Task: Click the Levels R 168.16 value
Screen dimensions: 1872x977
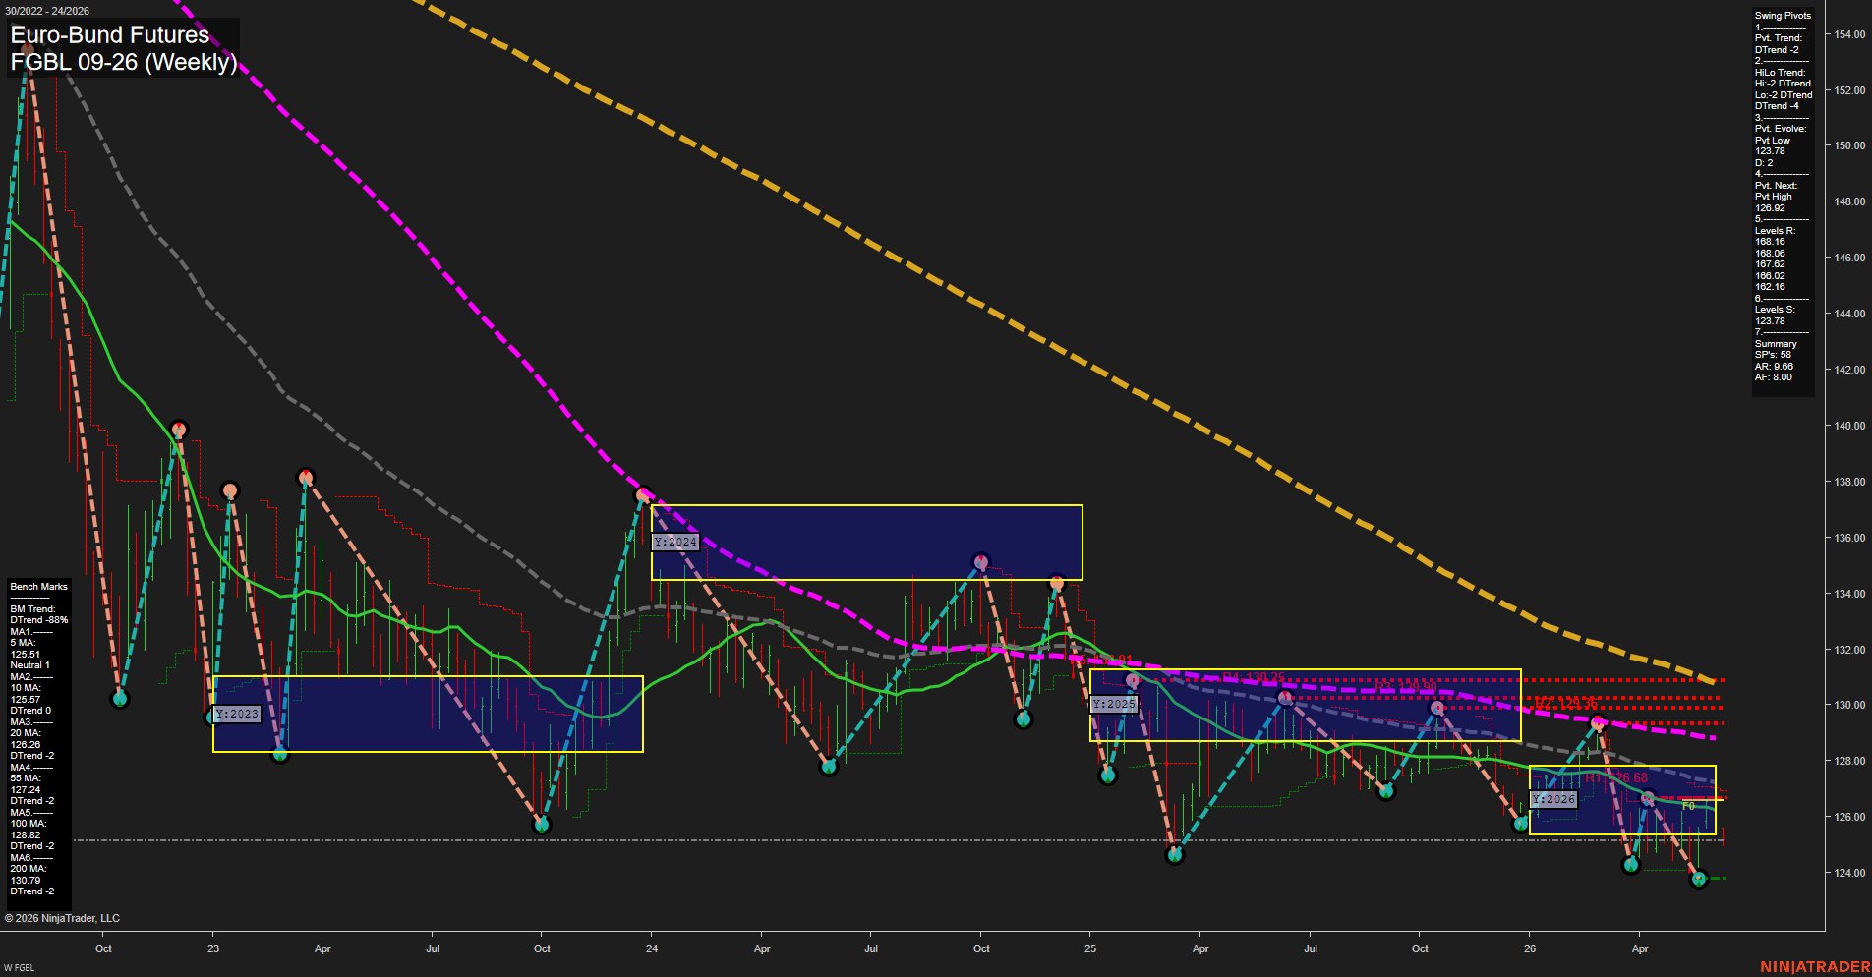Action: click(x=1770, y=242)
